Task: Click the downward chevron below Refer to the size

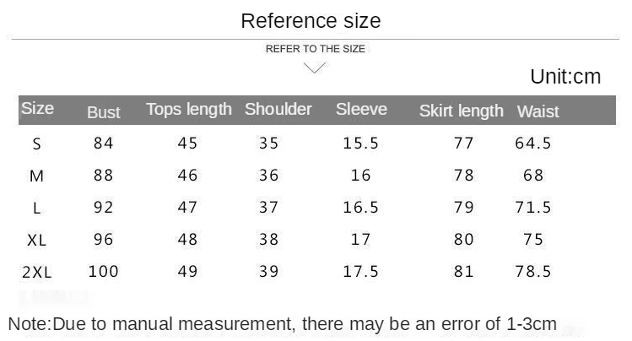Action: click(315, 68)
